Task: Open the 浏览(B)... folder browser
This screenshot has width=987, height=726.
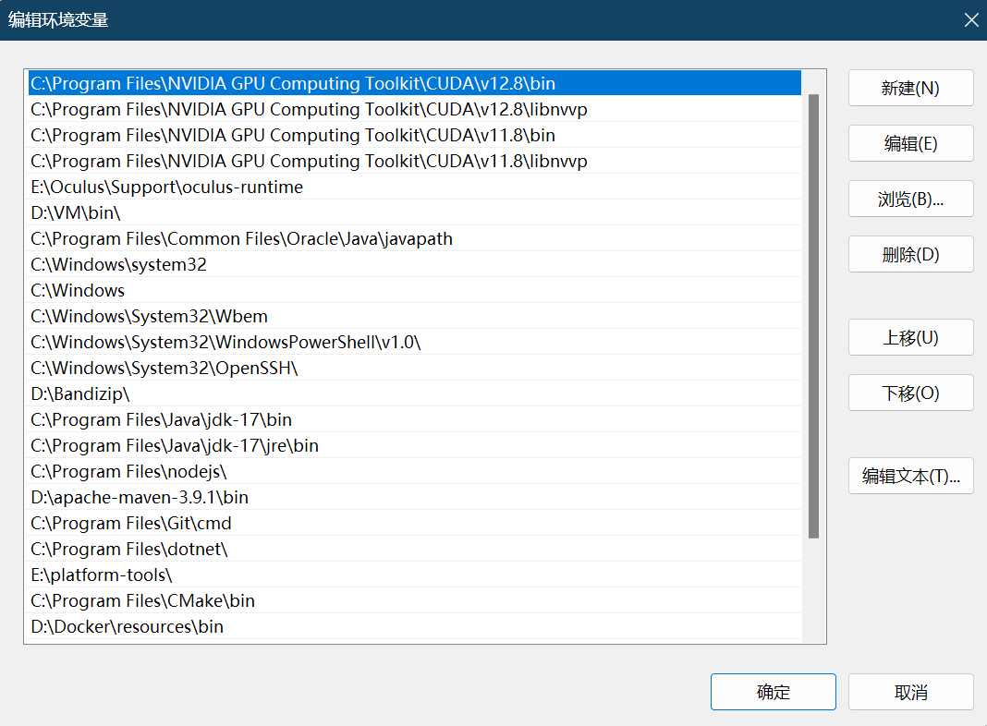Action: coord(910,199)
